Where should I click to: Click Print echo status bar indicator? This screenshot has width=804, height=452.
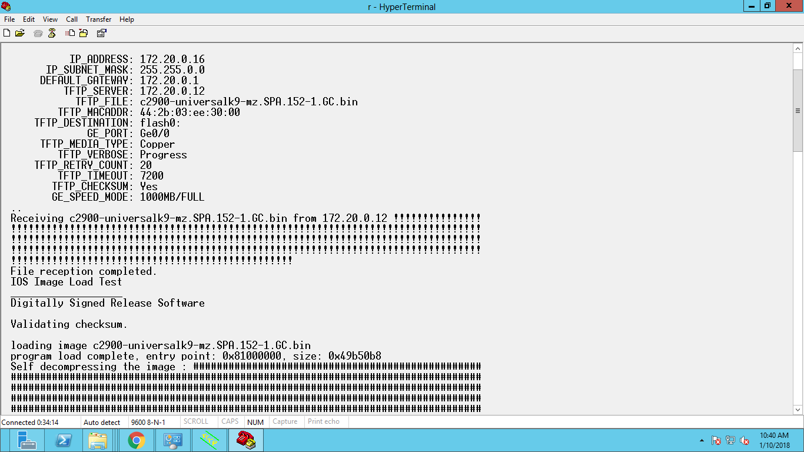[x=323, y=421]
